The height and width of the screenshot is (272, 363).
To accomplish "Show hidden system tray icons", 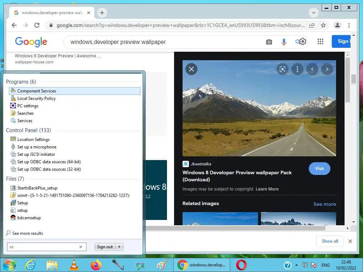I will pyautogui.click(x=296, y=265).
